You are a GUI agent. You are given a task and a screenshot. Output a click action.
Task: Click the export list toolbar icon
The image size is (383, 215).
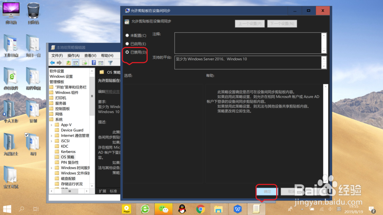[x=85, y=63]
